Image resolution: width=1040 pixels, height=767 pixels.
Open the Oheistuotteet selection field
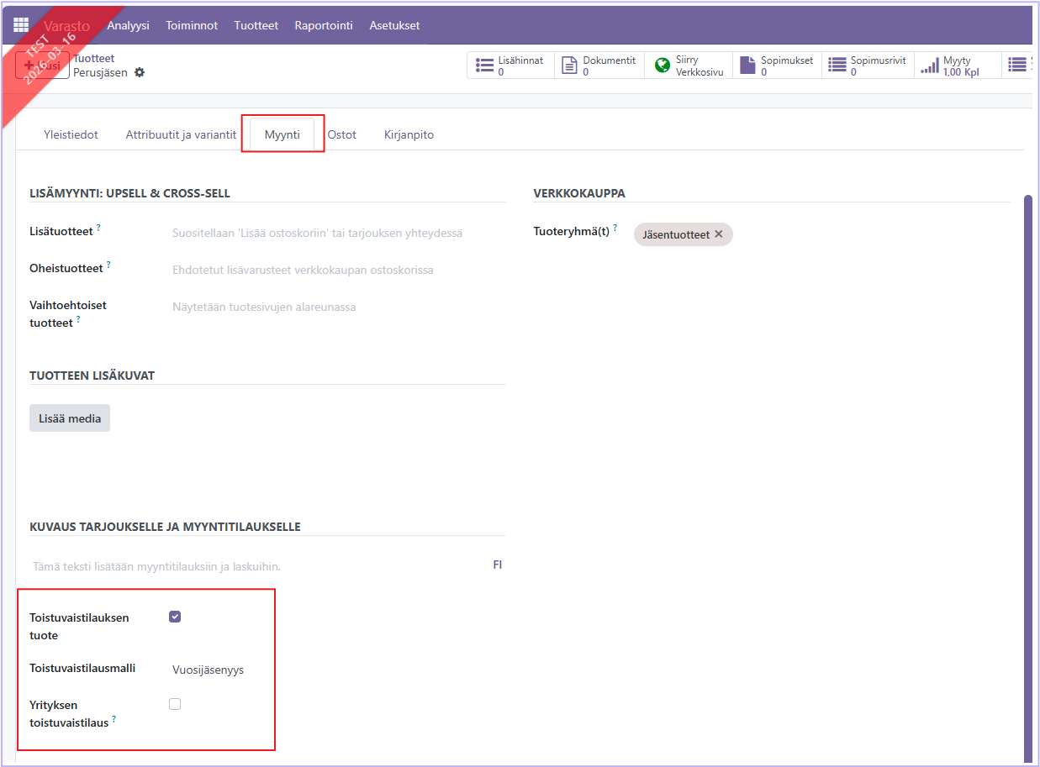click(336, 270)
